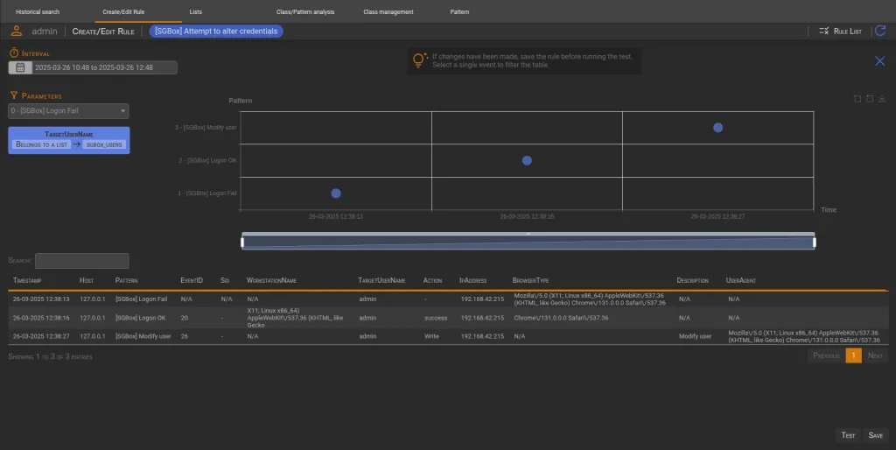This screenshot has height=450, width=896.
Task: Open the Logon Fail pattern dropdown
Action: [x=68, y=111]
